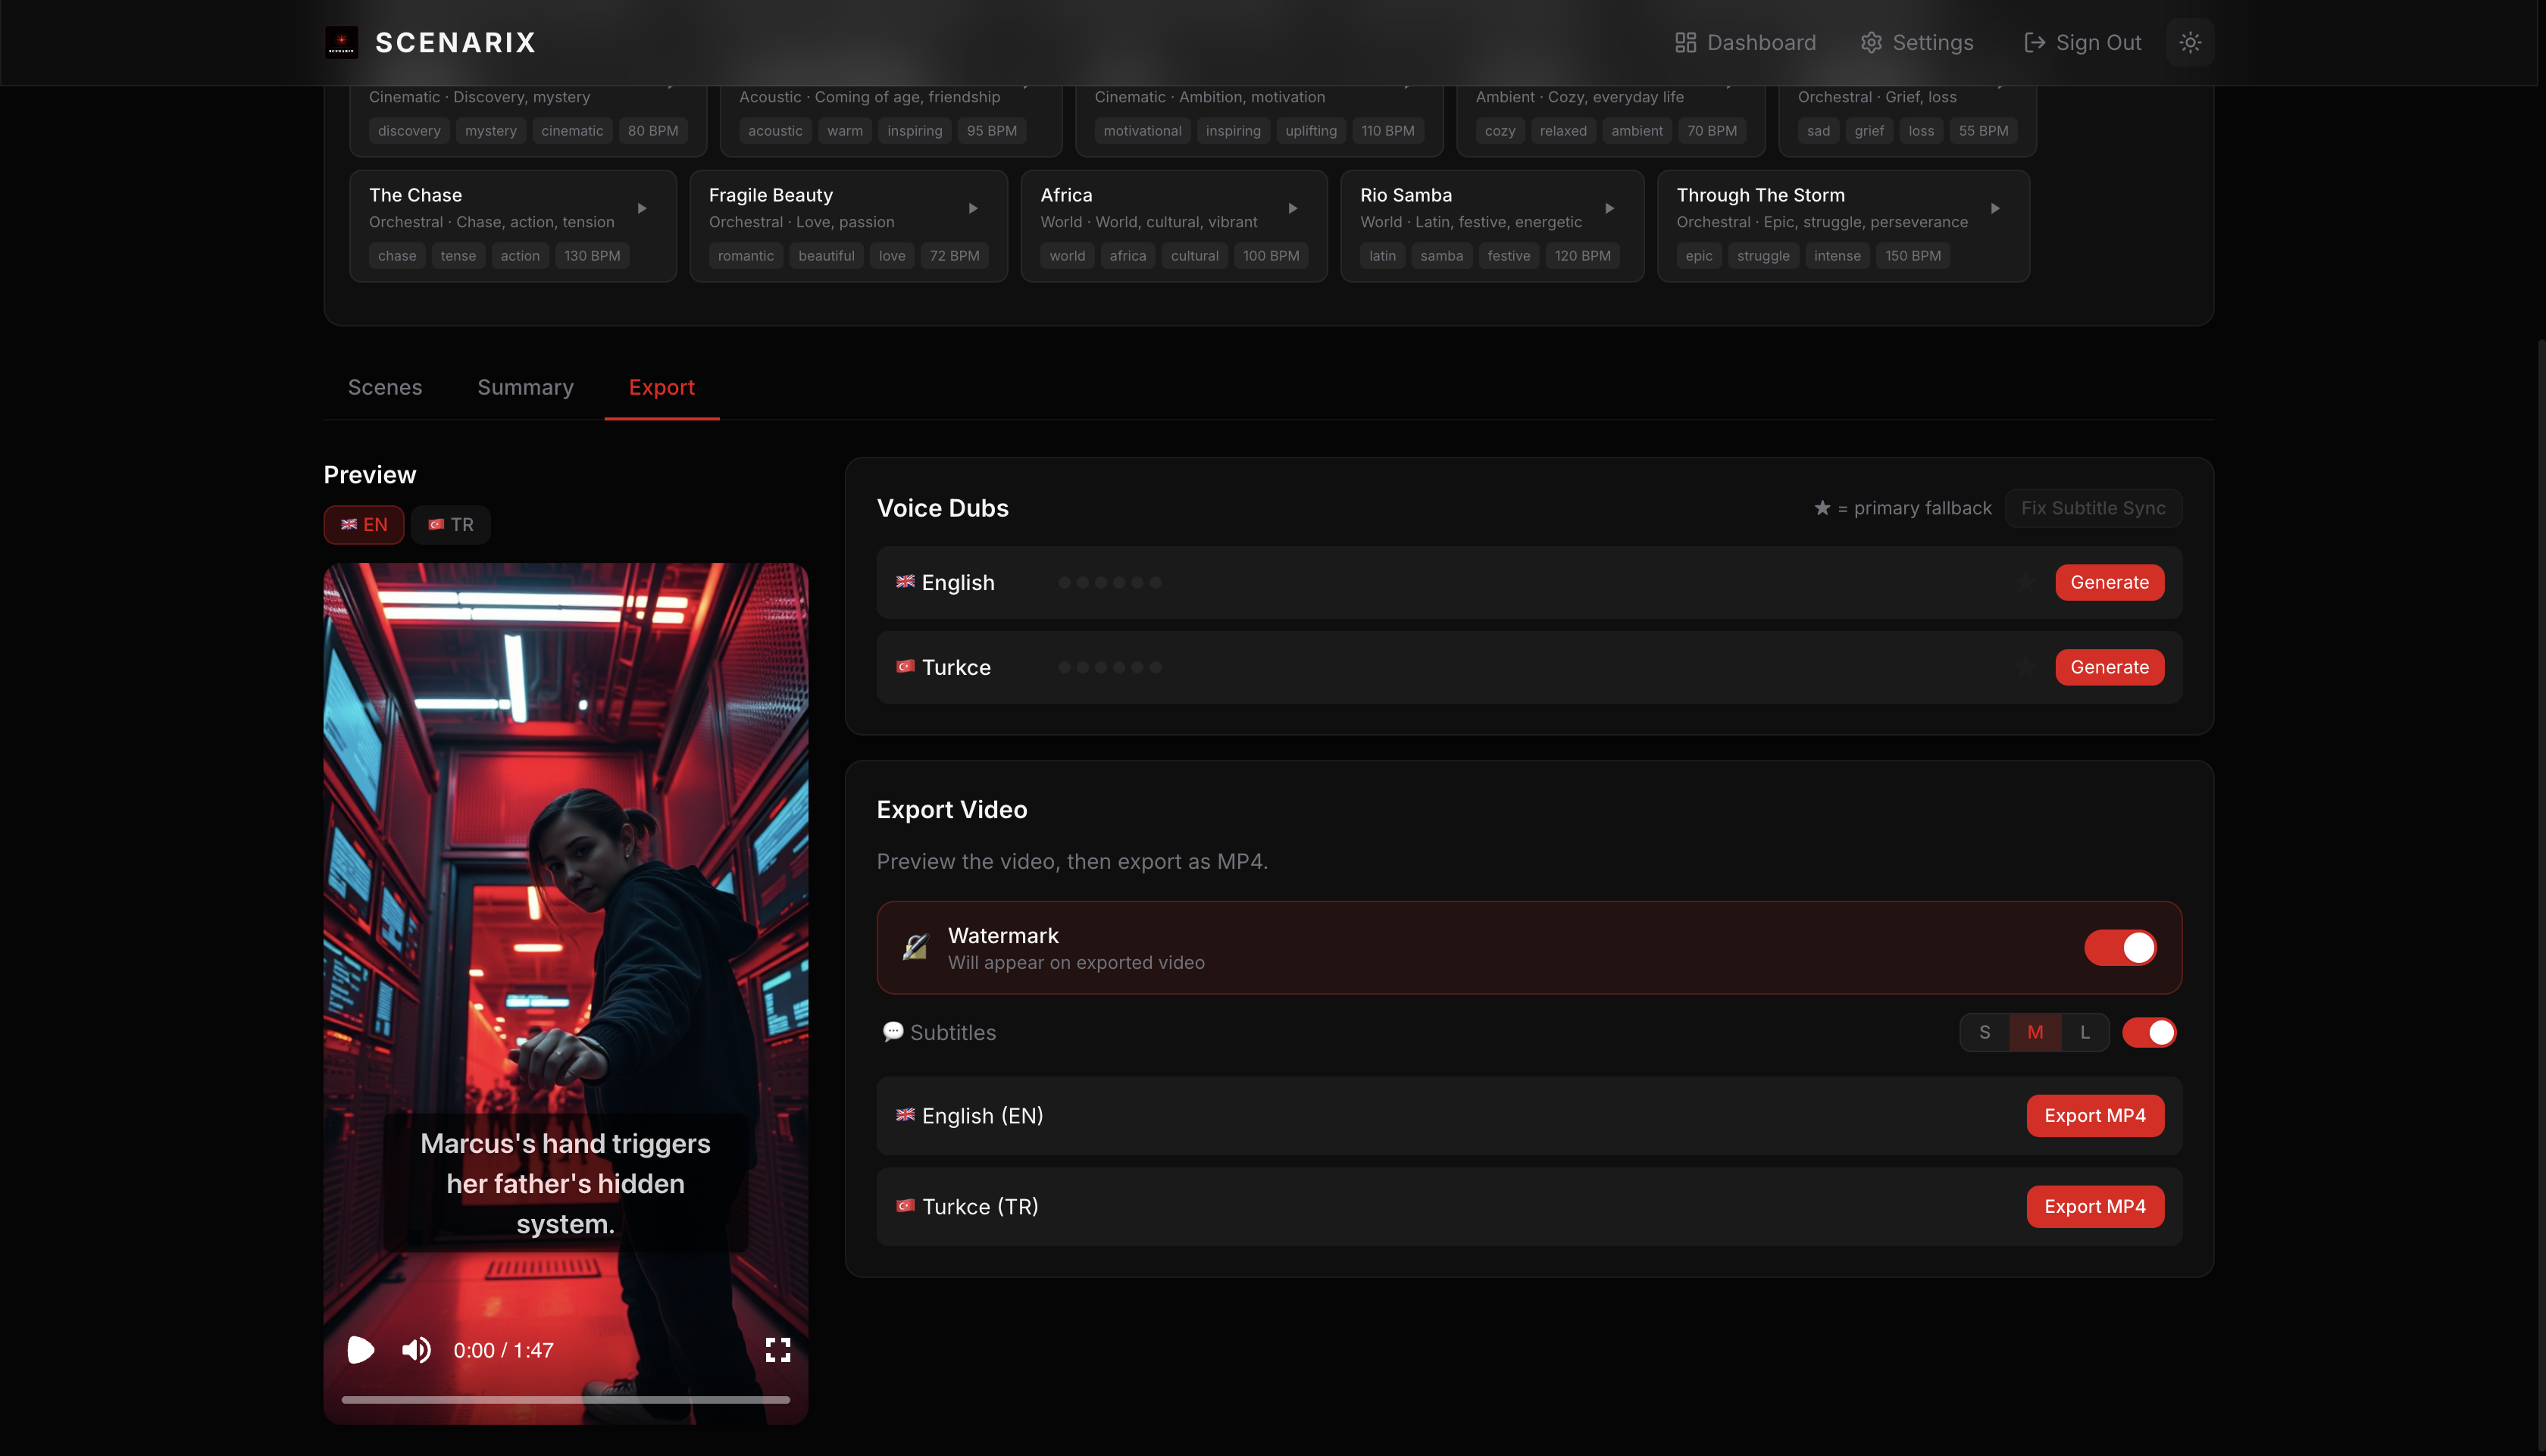Select the Export tab
This screenshot has width=2546, height=1456.
tap(662, 387)
